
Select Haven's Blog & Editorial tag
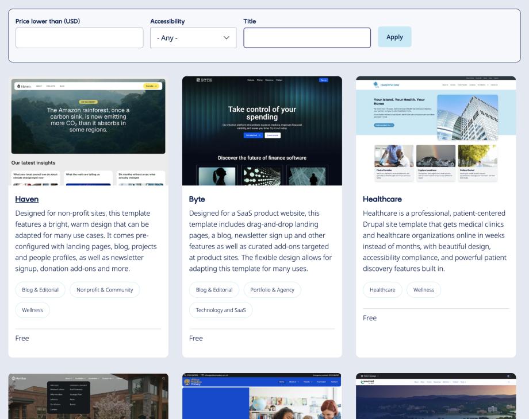click(40, 290)
